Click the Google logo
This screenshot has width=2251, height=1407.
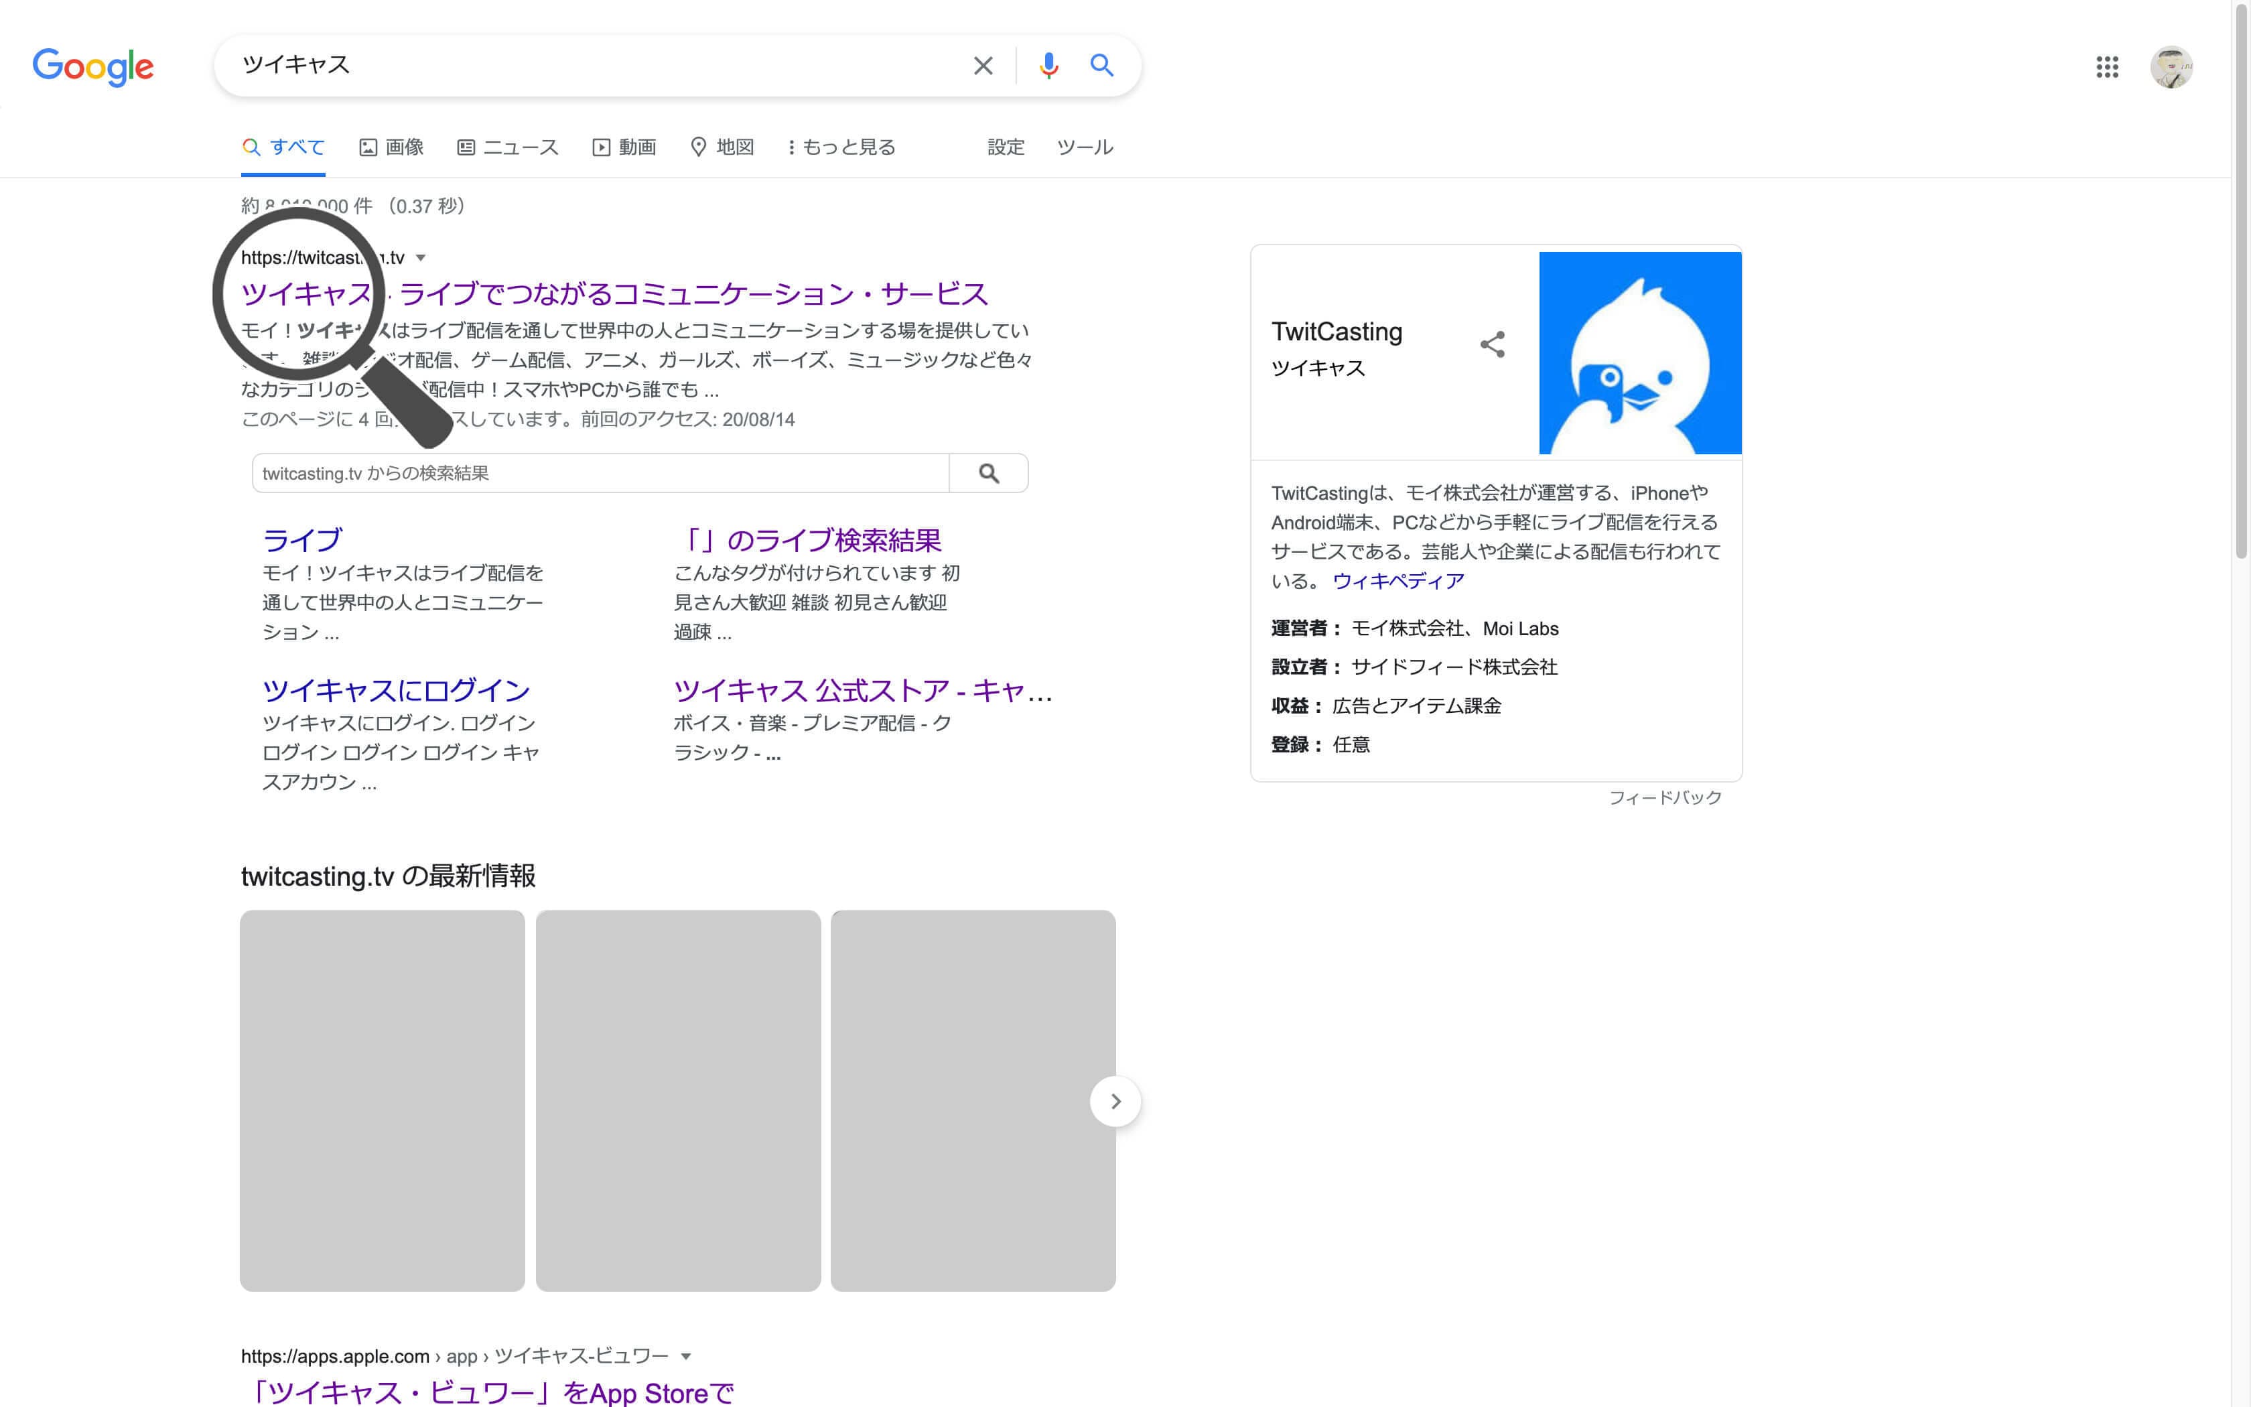point(93,67)
